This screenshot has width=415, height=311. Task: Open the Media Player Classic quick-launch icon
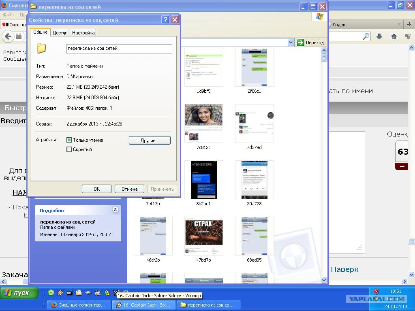click(98, 293)
